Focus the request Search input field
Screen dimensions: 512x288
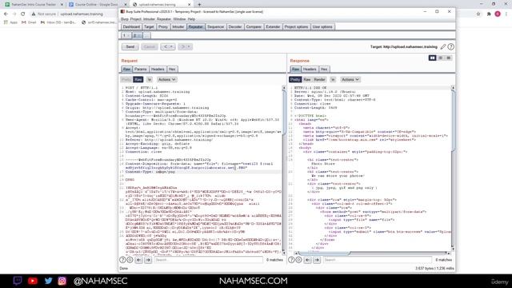(x=208, y=260)
